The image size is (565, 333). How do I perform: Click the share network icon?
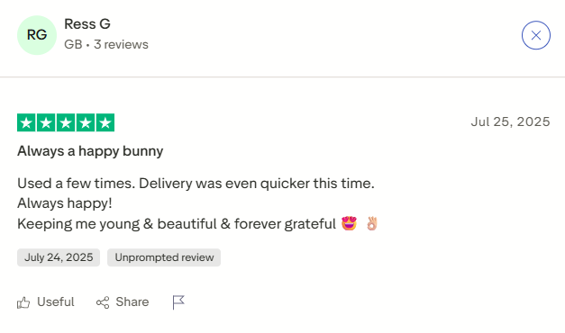[x=103, y=302]
